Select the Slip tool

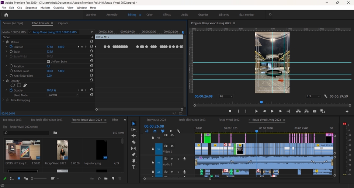click(x=133, y=148)
